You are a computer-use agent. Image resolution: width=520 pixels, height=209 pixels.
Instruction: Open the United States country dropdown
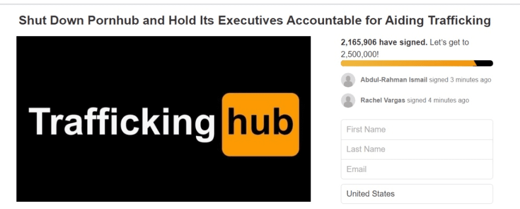[417, 194]
